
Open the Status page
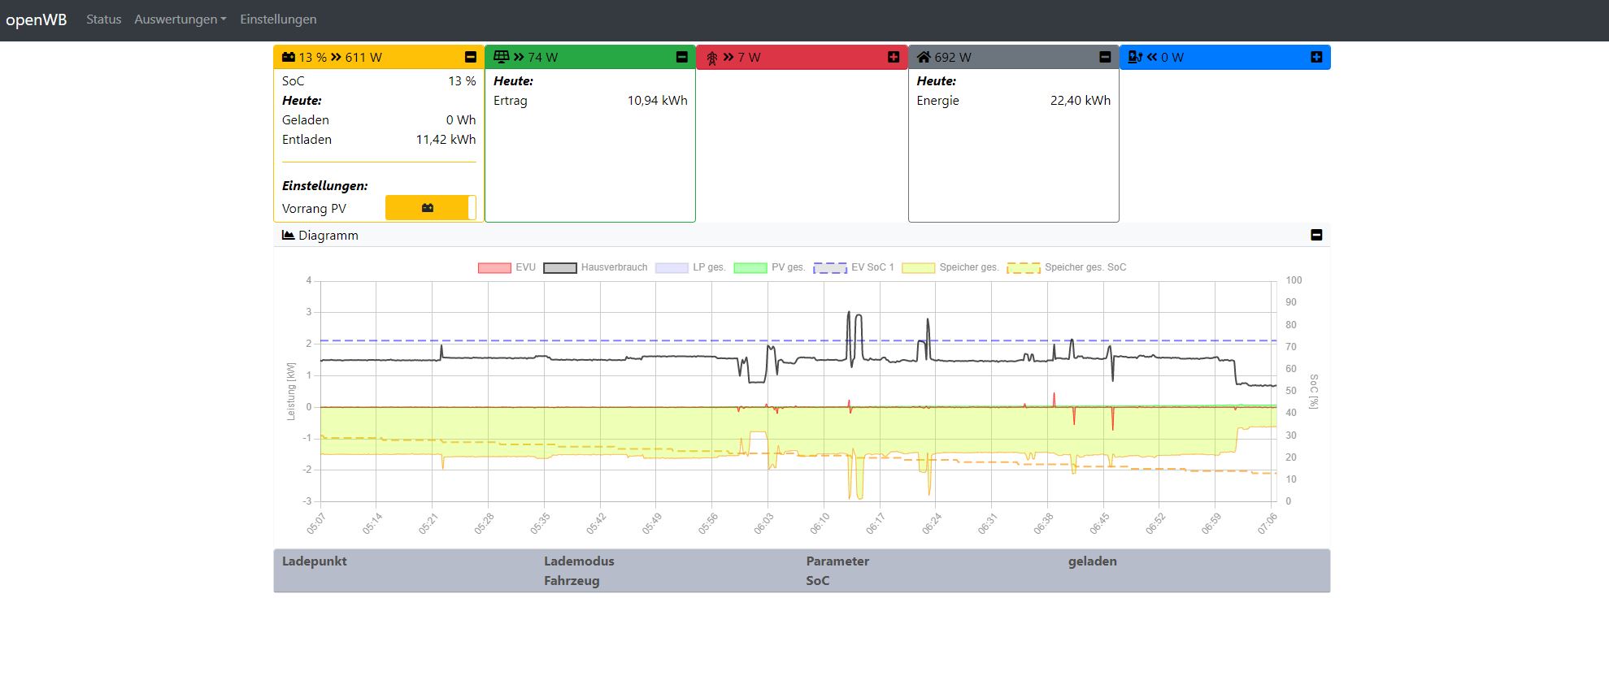click(x=103, y=19)
